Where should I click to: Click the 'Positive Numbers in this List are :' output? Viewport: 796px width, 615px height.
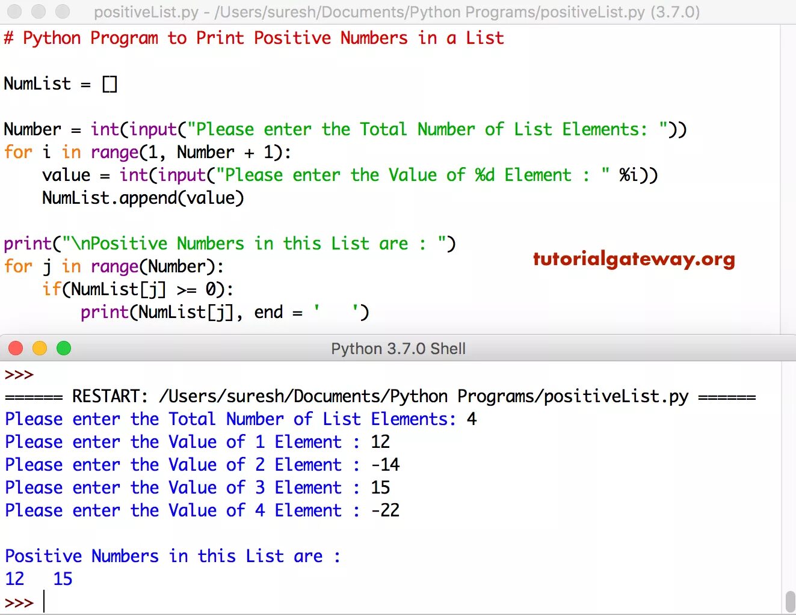tap(173, 556)
